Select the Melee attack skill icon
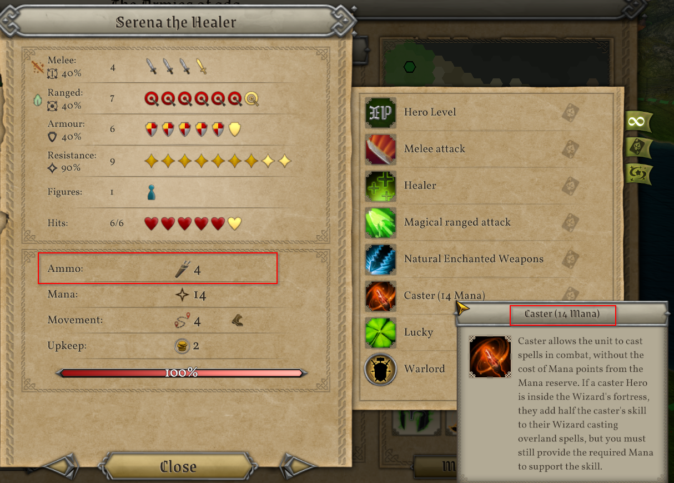This screenshot has width=674, height=483. click(380, 149)
